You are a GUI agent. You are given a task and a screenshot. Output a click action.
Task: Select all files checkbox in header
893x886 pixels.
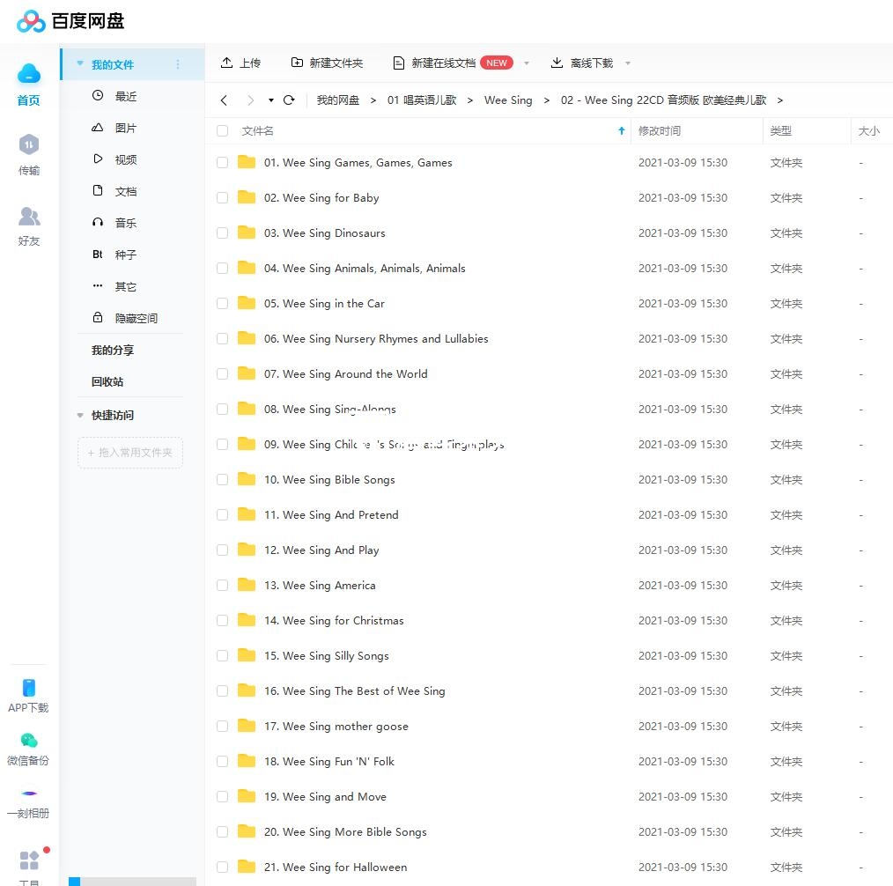[x=222, y=129]
